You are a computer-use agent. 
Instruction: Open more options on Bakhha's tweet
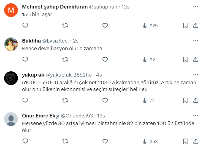(x=196, y=41)
